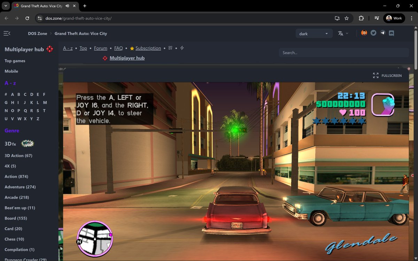Select letter S in the alphabet index

coord(38,111)
